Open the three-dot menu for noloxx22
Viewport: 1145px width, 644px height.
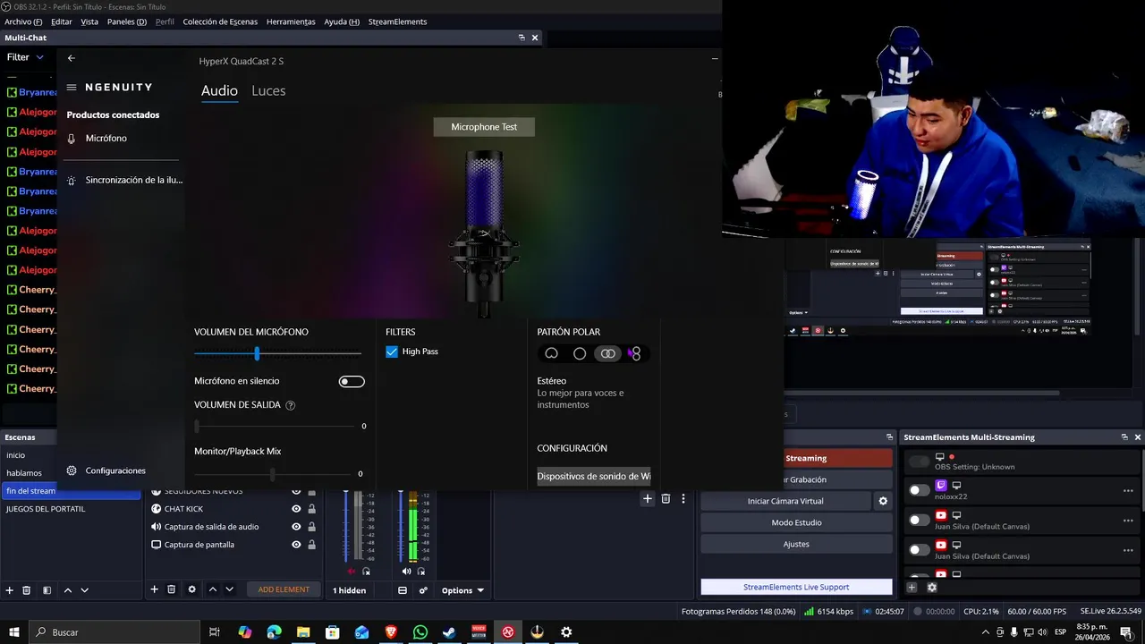pyautogui.click(x=1128, y=490)
